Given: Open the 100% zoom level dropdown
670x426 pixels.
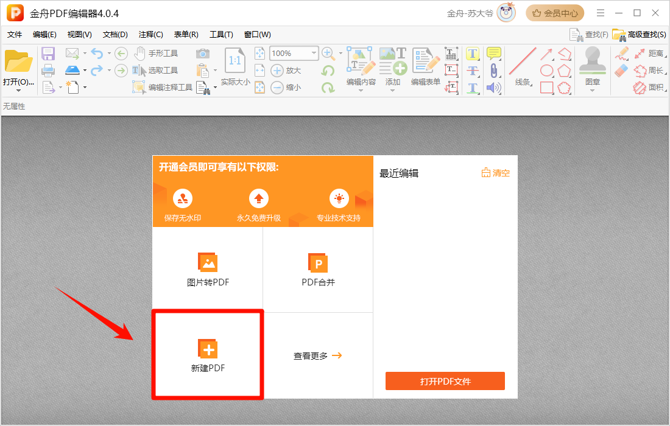Looking at the screenshot, I should (x=314, y=54).
